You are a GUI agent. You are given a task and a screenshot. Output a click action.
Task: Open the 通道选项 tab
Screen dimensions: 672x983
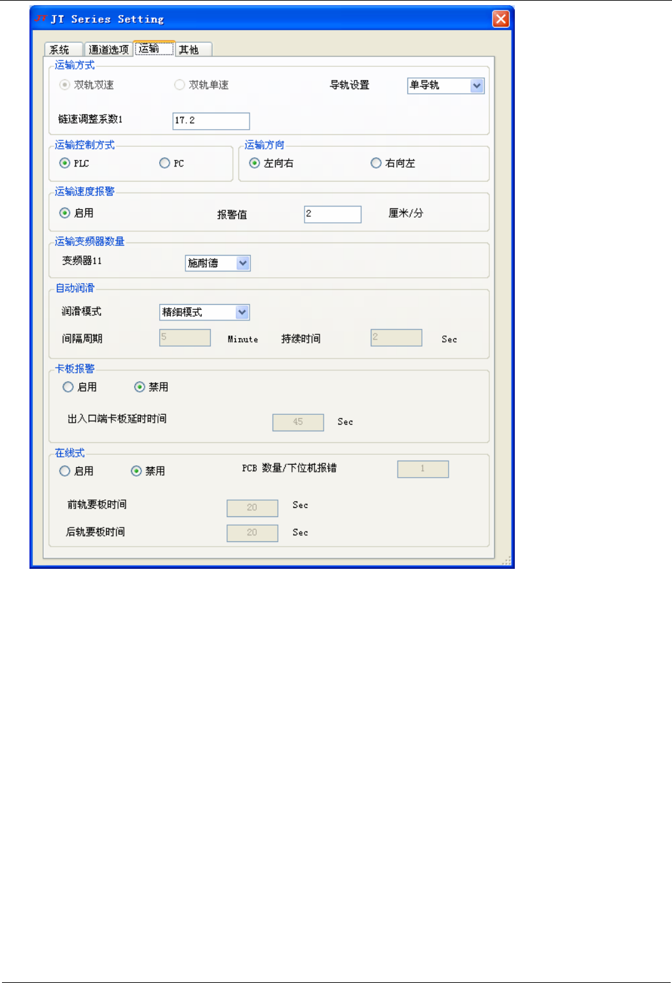[x=109, y=50]
